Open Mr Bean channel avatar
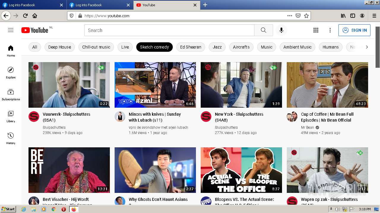 [x=292, y=117]
